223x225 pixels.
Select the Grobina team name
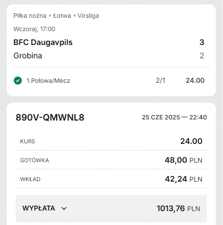[x=28, y=56]
